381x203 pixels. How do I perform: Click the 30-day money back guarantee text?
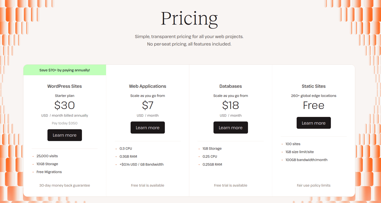tap(64, 185)
